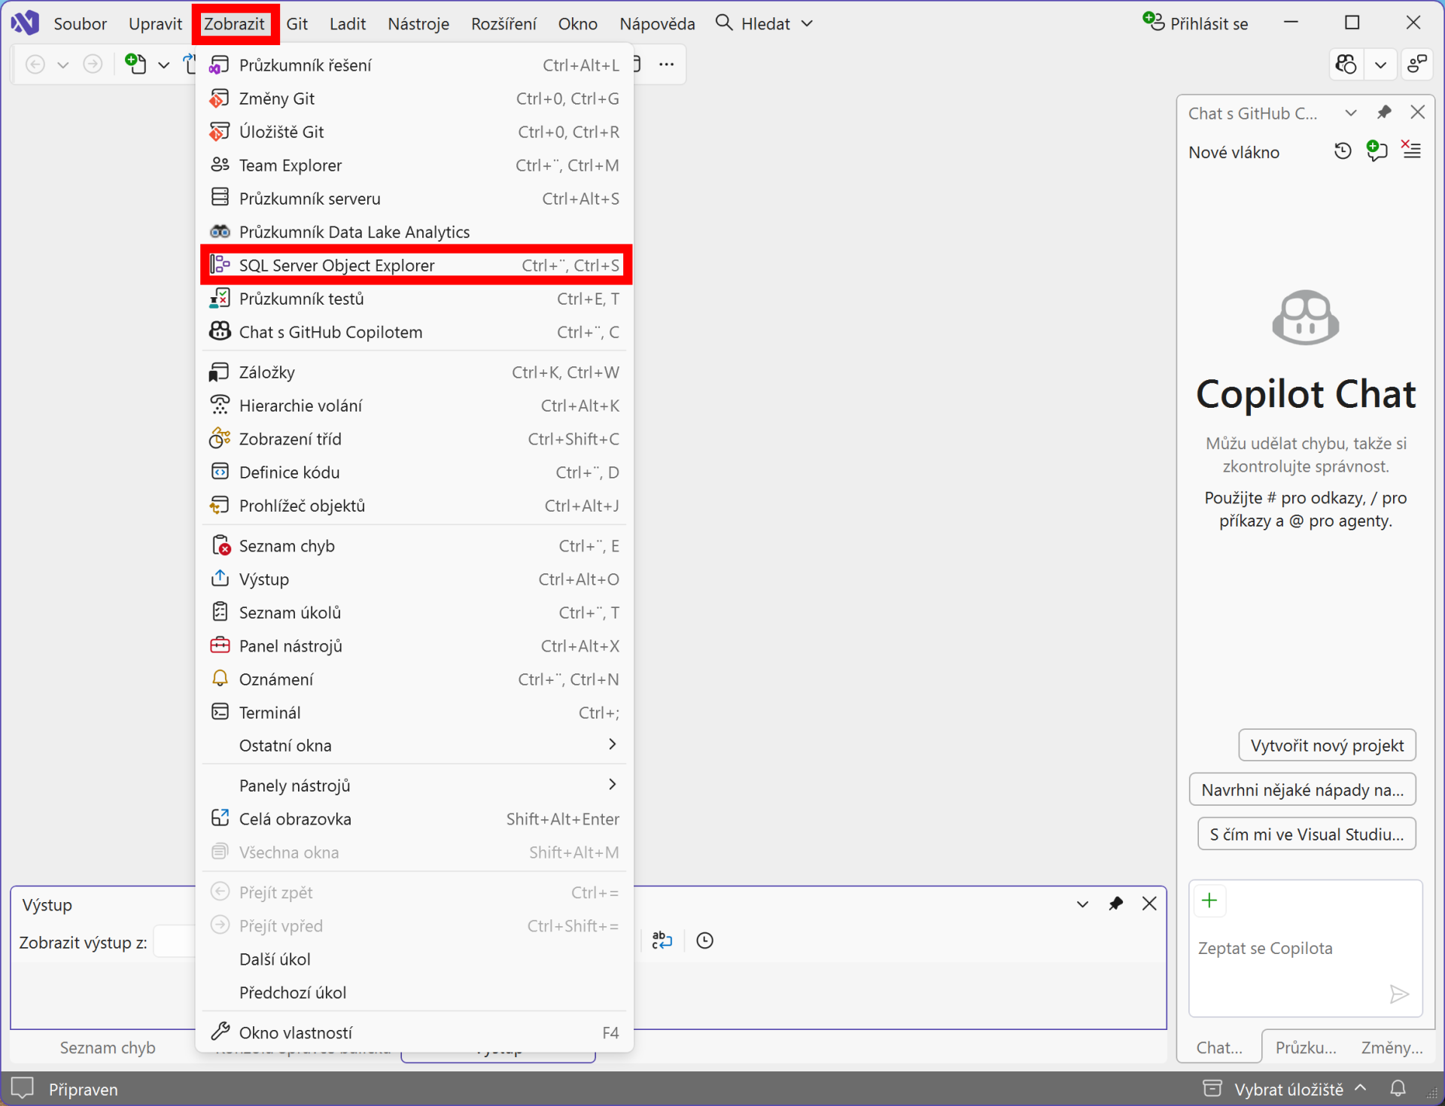Click the Výstup menu icon
1445x1106 pixels.
pos(220,579)
